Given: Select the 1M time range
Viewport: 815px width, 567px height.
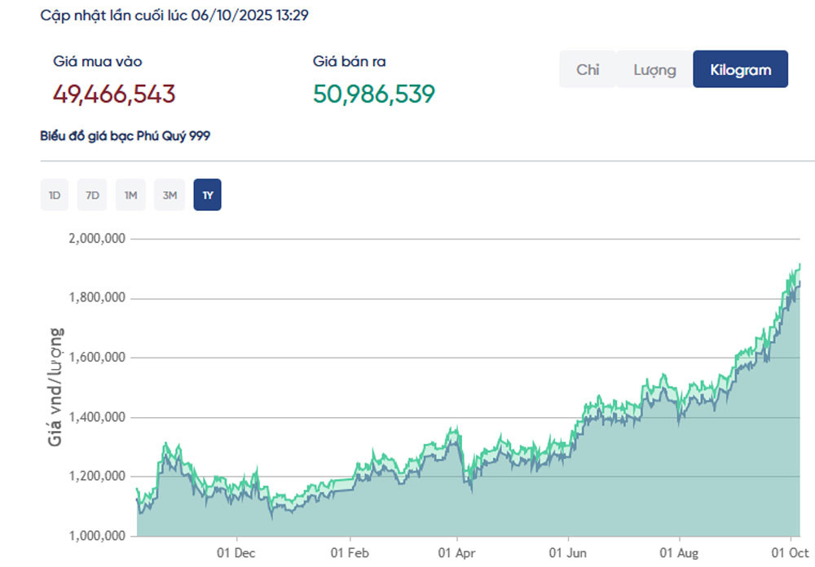Looking at the screenshot, I should 130,196.
